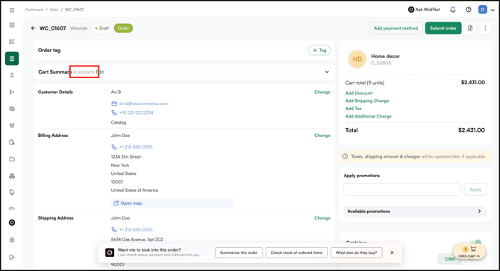This screenshot has height=271, width=500.
Task: Click the phone icon under Shipping Address
Action: pyautogui.click(x=114, y=229)
